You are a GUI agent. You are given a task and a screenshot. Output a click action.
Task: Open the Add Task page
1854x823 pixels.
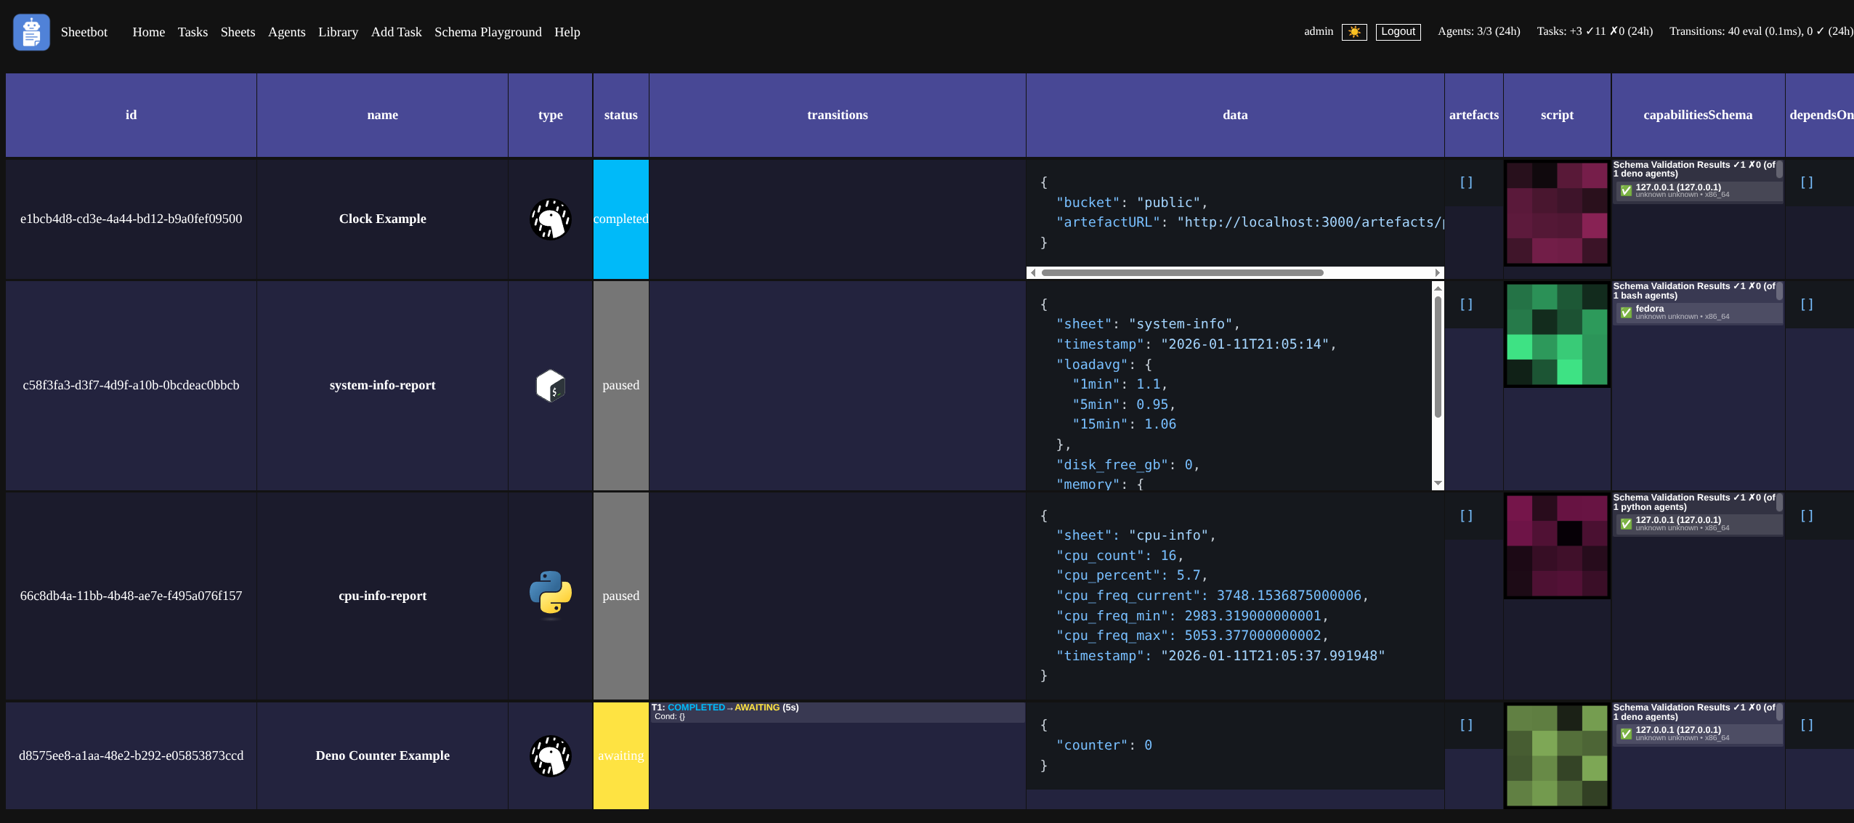coord(396,32)
